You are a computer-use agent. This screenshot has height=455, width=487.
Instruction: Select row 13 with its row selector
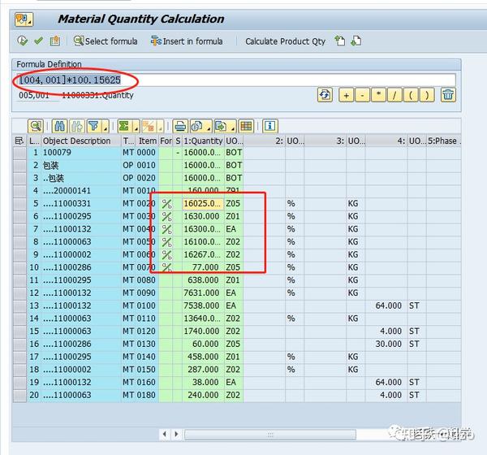pos(19,305)
